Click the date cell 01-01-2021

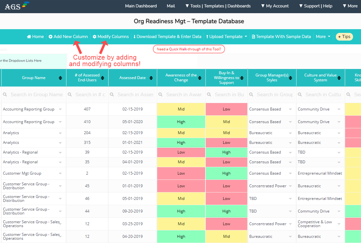[x=133, y=143]
